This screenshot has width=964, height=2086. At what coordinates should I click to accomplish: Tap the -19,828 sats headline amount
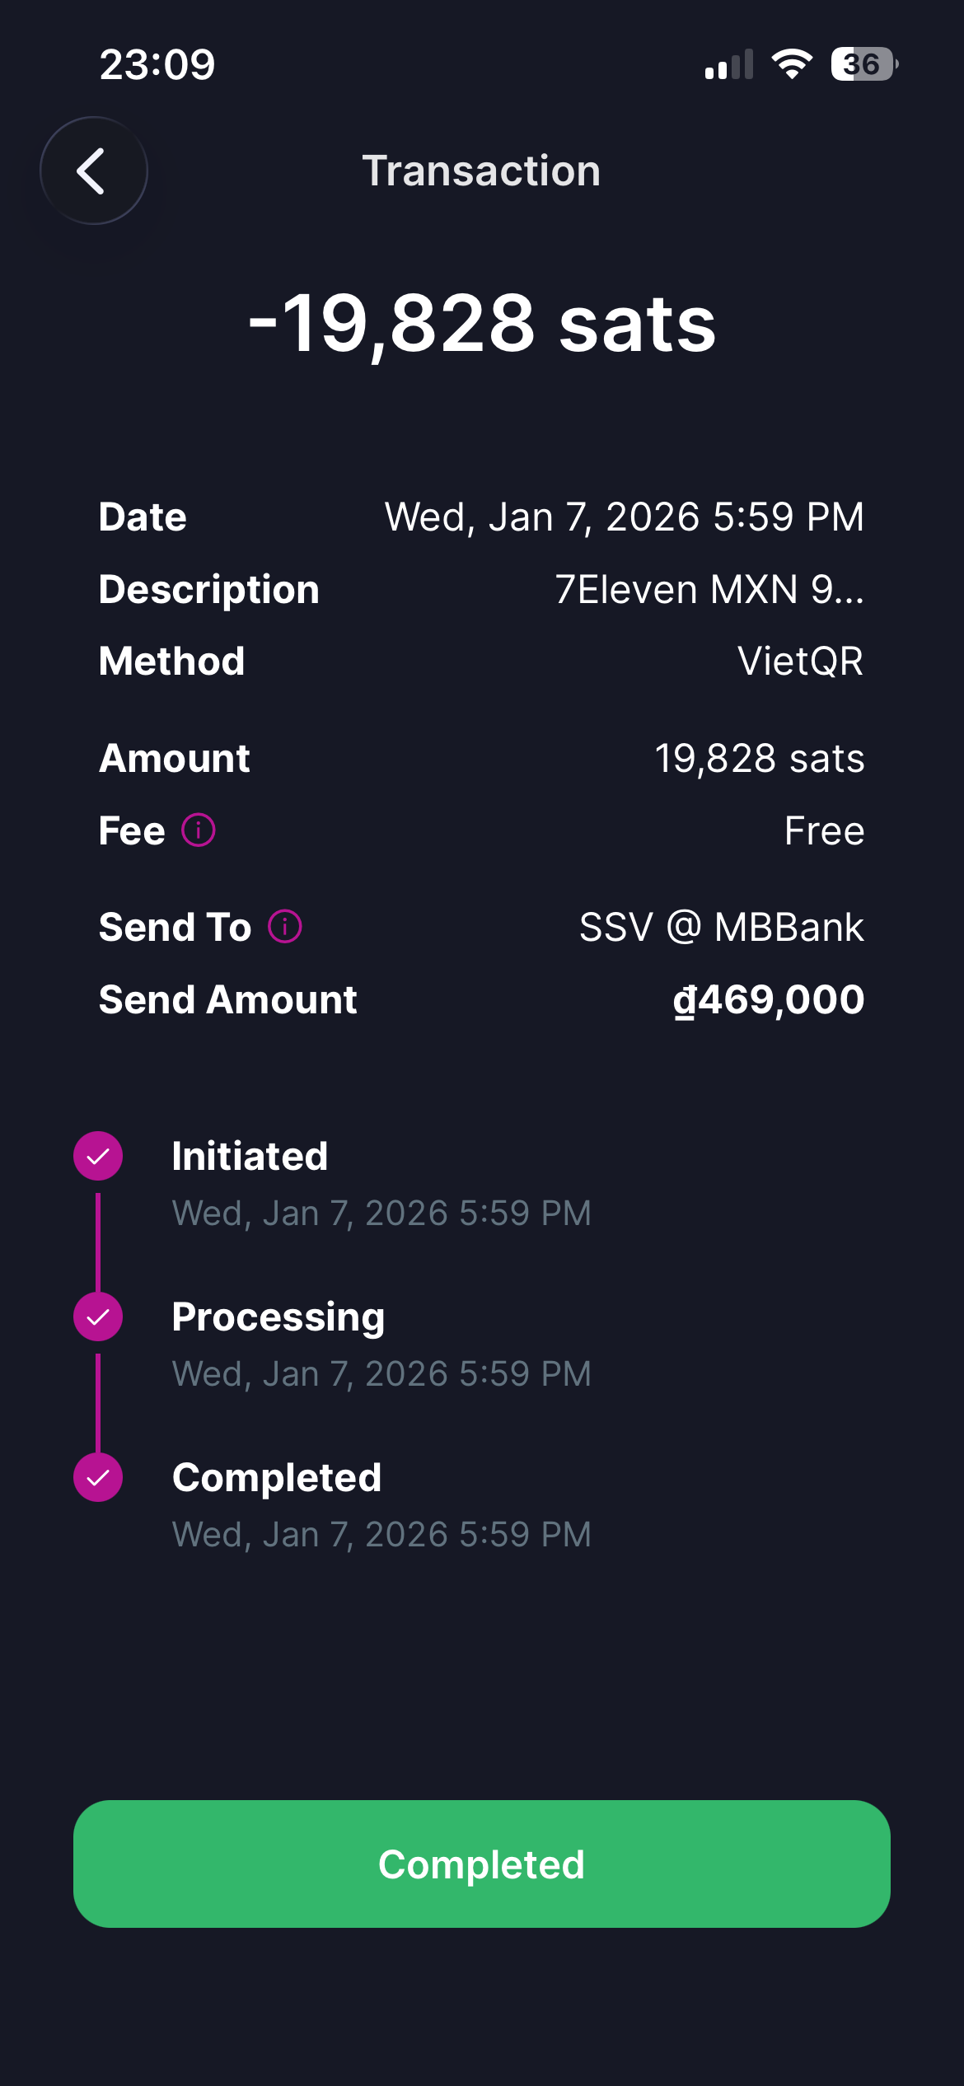(x=482, y=323)
